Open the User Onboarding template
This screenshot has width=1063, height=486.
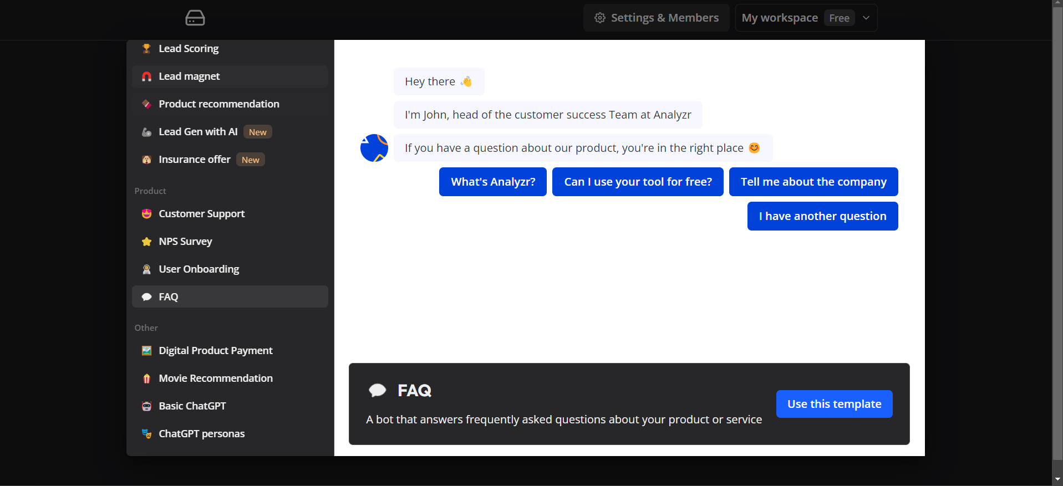pos(230,269)
